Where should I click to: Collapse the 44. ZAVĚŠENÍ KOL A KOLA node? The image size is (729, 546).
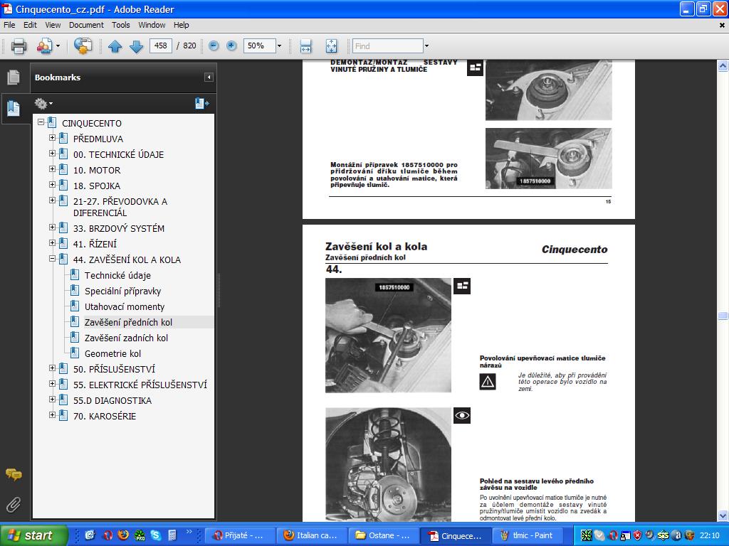[x=53, y=259]
